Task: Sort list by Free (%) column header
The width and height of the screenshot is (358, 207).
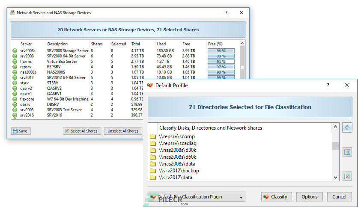Action: pos(215,44)
